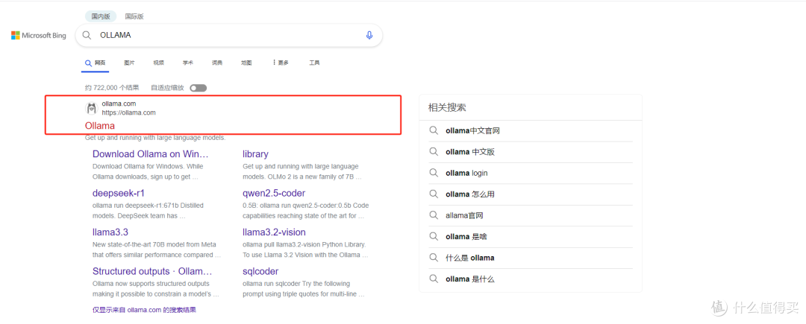The width and height of the screenshot is (806, 324).
Task: Click the '约 722,000 个结果' count text
Action: pyautogui.click(x=111, y=88)
